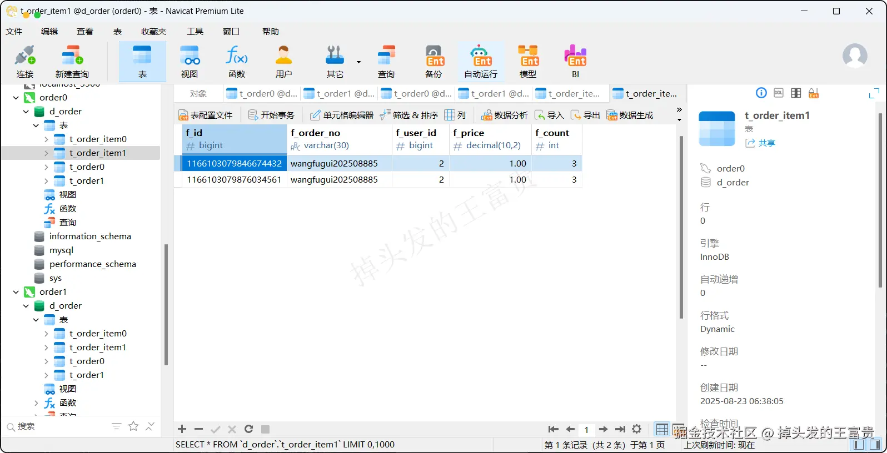Open the 用户 users section
Screen dimensions: 887x453
284,61
